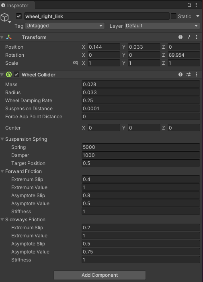Click Sideways Friction Stiffness field
The height and width of the screenshot is (282, 203).
141,260
